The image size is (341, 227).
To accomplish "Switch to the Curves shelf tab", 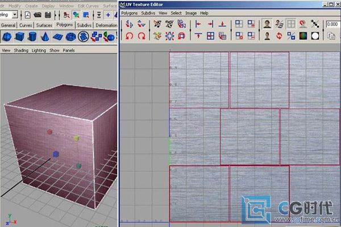I will pyautogui.click(x=26, y=25).
